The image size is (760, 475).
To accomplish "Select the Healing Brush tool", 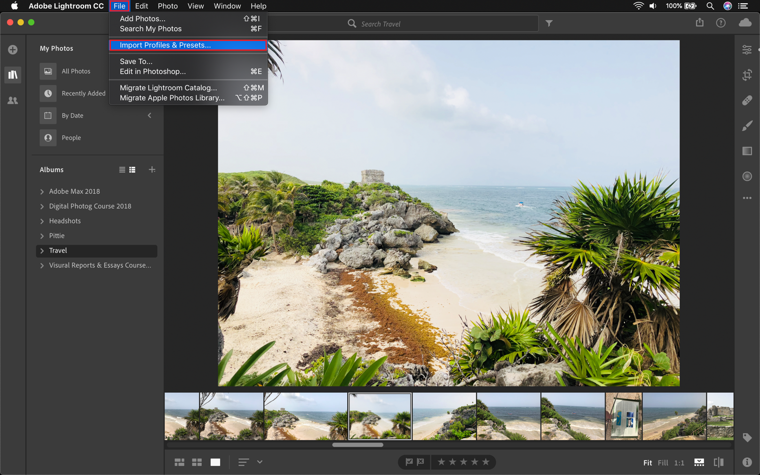I will (x=747, y=101).
